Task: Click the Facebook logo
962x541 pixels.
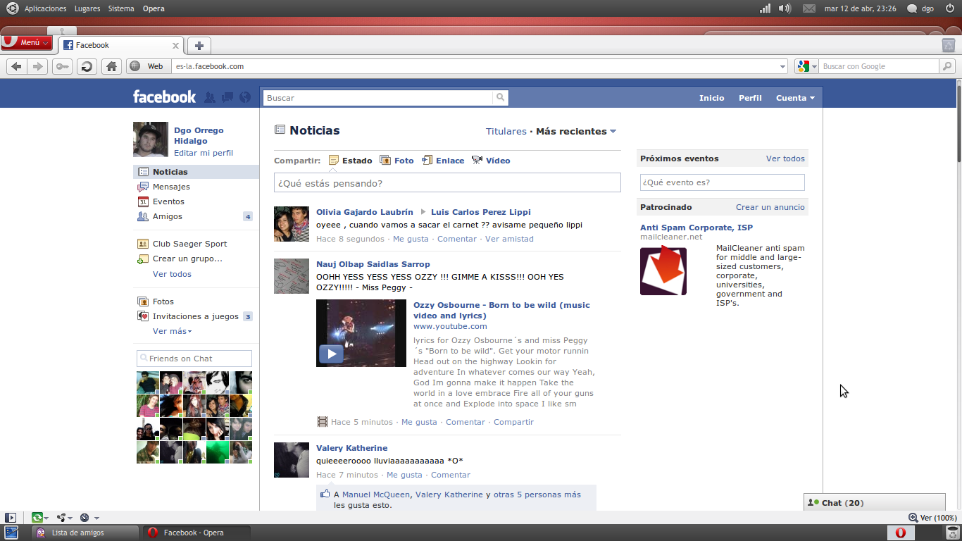Action: pos(164,97)
